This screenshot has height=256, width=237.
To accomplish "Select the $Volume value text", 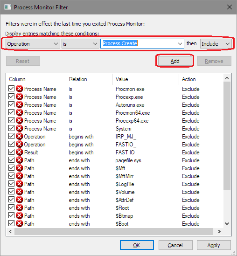I will pyautogui.click(x=125, y=192).
